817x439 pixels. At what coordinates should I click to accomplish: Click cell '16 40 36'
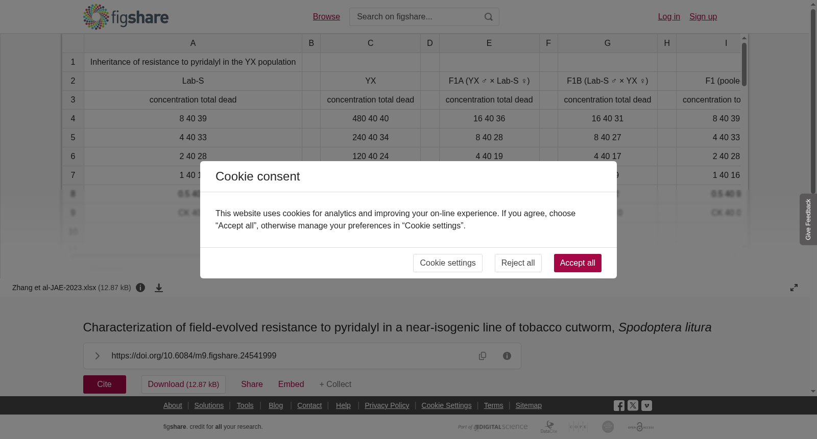[x=489, y=119]
